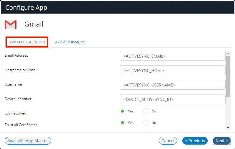Switch to the APP PERMISSIONS tab

(70, 42)
